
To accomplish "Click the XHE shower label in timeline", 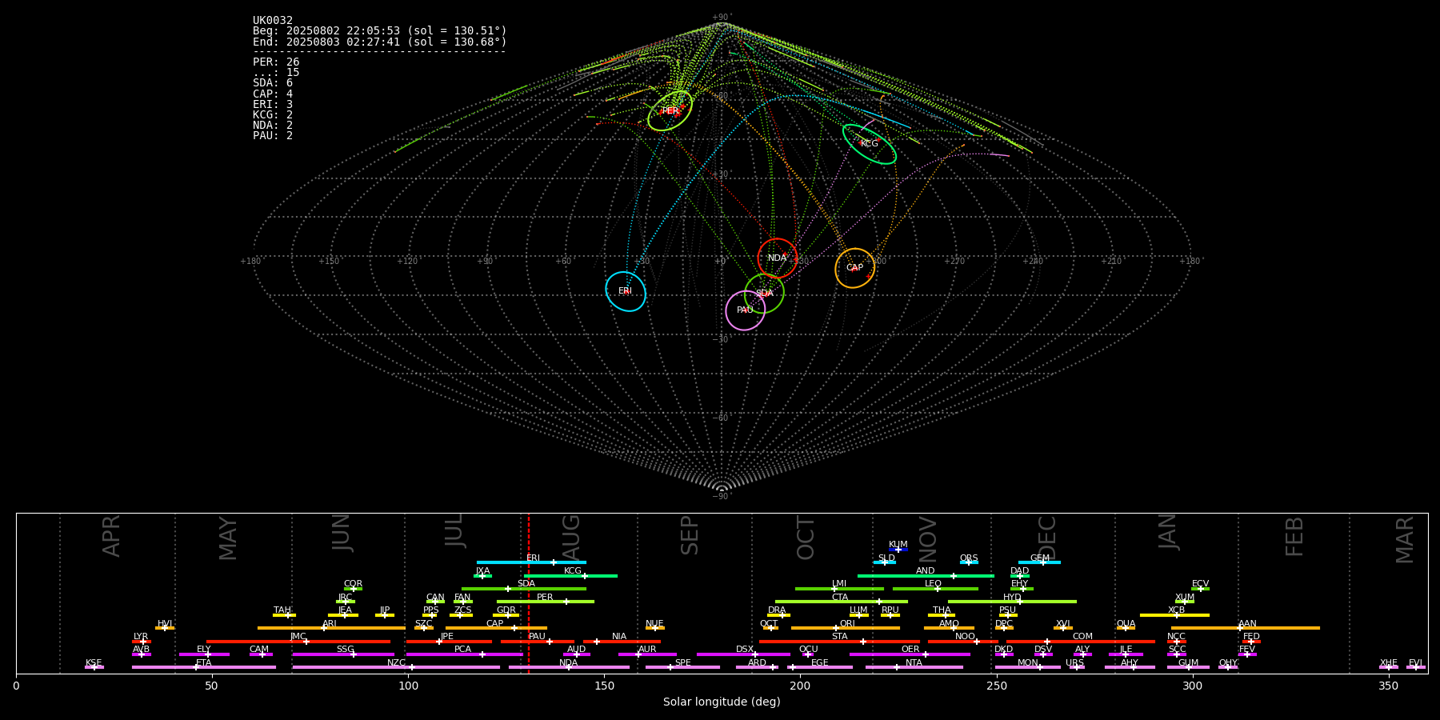I will click(1389, 662).
